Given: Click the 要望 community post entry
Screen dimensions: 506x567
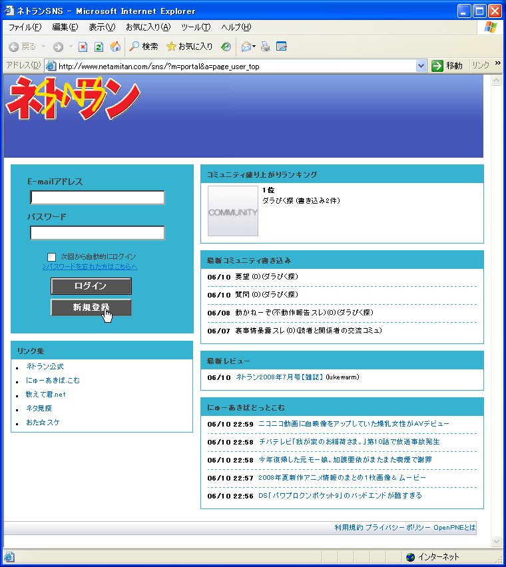Looking at the screenshot, I should point(266,277).
